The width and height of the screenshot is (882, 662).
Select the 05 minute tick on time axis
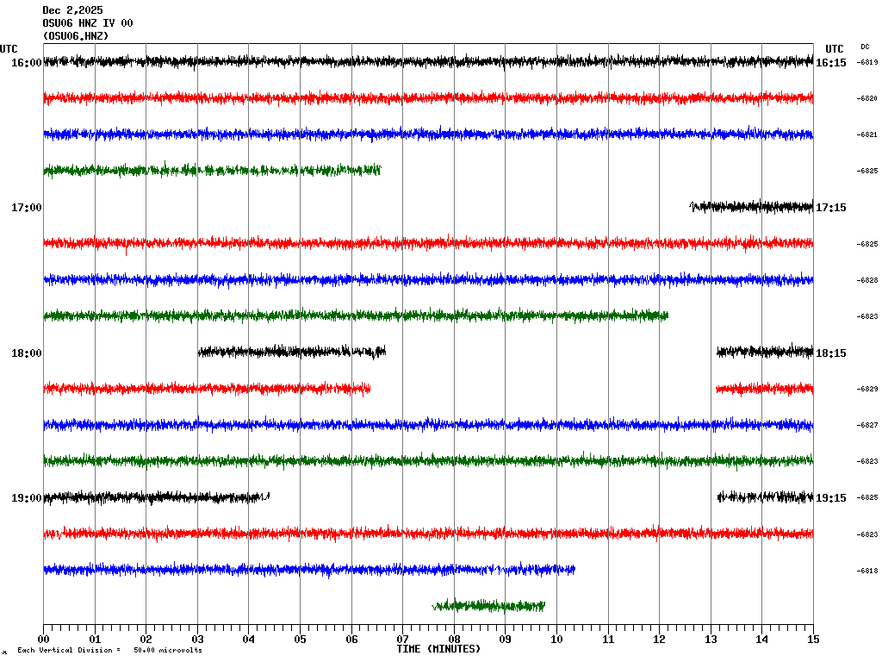tap(300, 640)
